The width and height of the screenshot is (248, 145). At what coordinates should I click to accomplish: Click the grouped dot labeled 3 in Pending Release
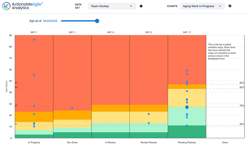click(187, 107)
